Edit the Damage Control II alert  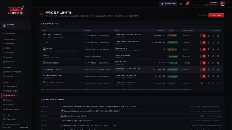click(213, 69)
